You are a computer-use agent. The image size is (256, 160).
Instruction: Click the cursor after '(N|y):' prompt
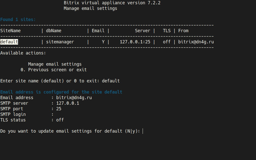(143, 131)
